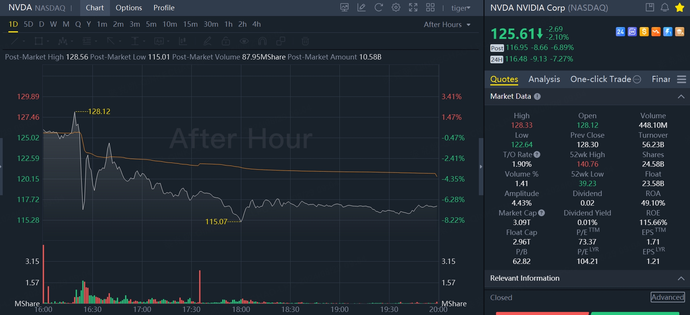
Task: Select the line drawing tool
Action: pos(15,41)
